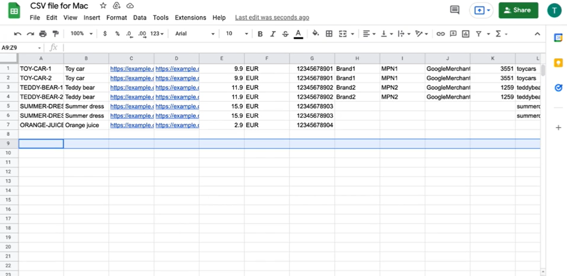This screenshot has width=567, height=276.
Task: Click the undo icon in toolbar
Action: point(18,34)
